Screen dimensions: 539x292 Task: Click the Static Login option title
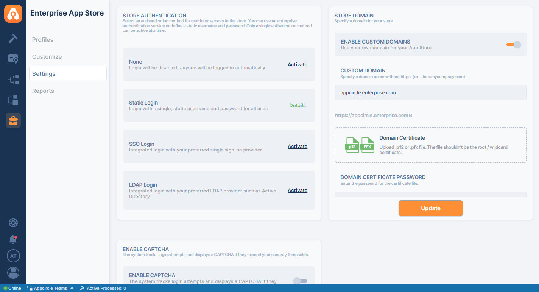[143, 103]
